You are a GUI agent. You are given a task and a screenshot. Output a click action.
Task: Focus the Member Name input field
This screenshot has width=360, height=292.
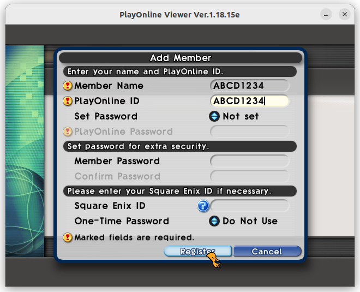pos(249,86)
